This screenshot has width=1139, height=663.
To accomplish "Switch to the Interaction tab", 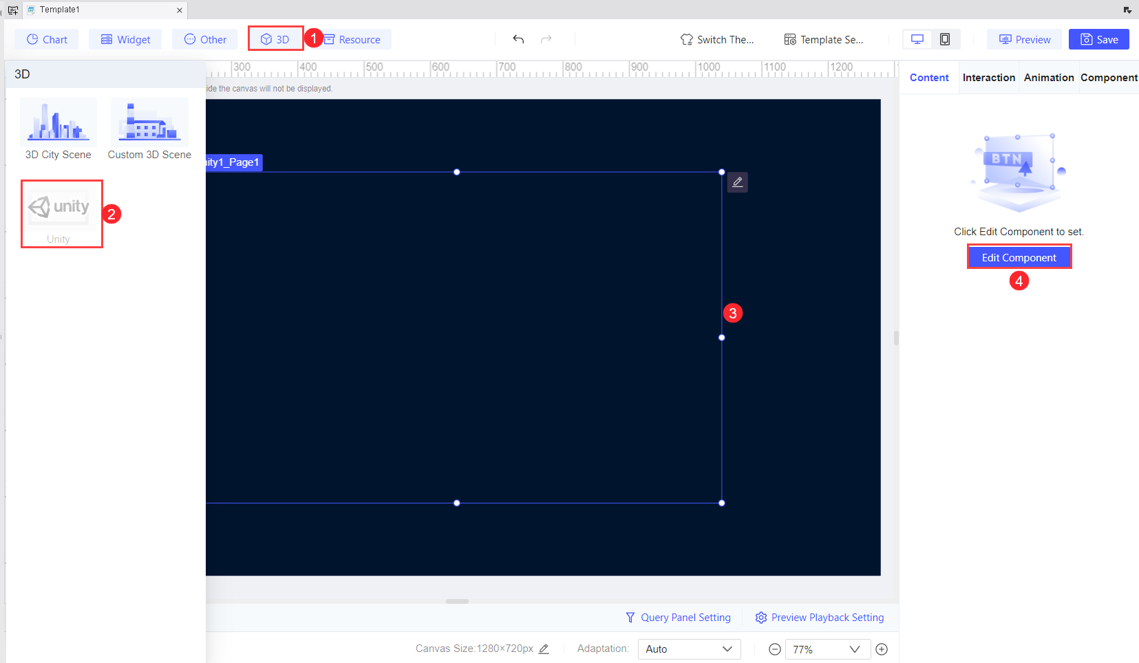I will tap(989, 77).
